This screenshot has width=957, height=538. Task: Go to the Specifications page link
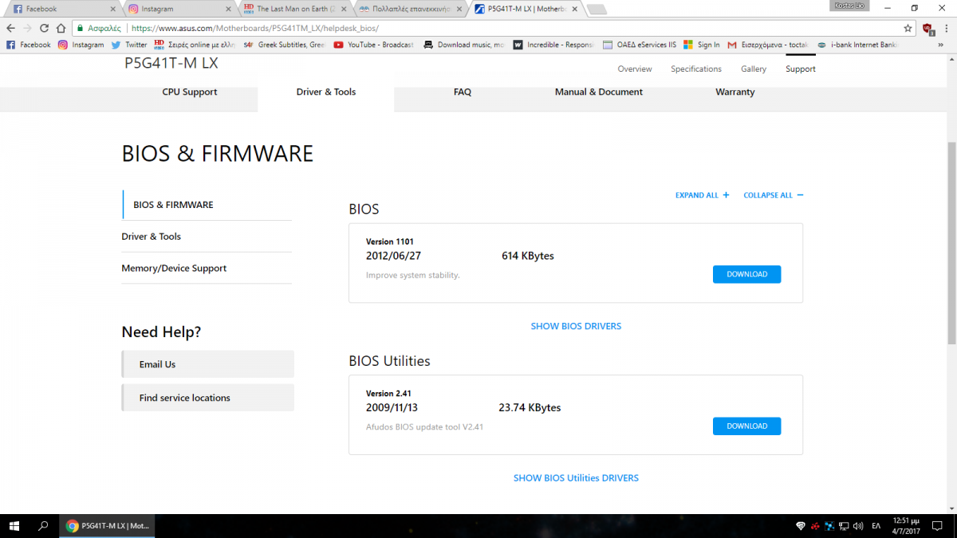696,69
